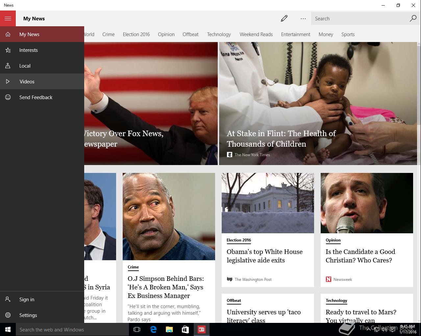The image size is (421, 336).
Task: Click the Settings gear icon
Action: click(8, 315)
